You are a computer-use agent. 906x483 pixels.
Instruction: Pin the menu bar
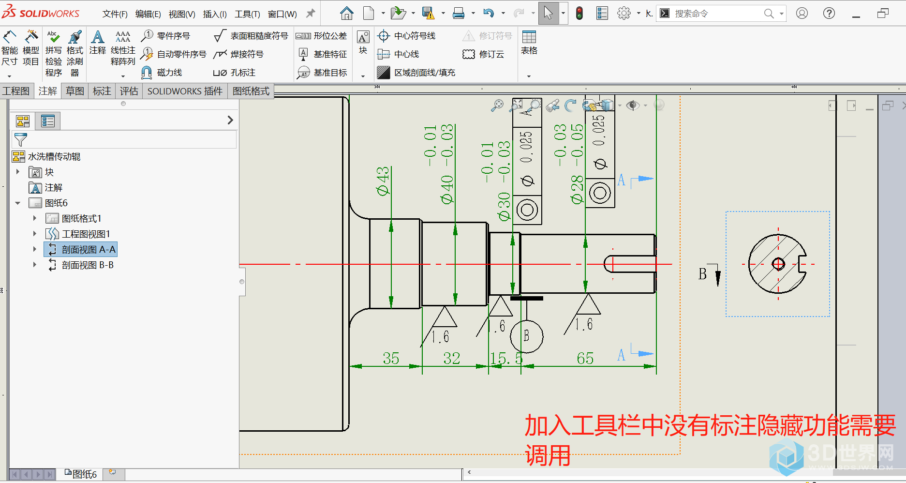(x=311, y=14)
